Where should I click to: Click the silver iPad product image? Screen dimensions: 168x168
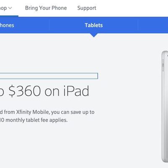pos(165,107)
